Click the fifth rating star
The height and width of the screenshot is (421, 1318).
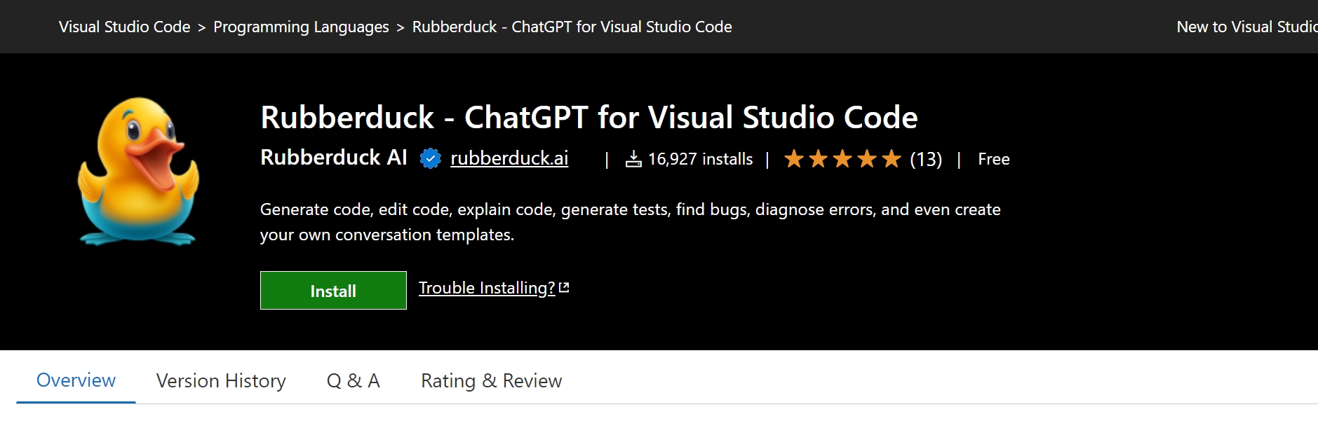[891, 159]
